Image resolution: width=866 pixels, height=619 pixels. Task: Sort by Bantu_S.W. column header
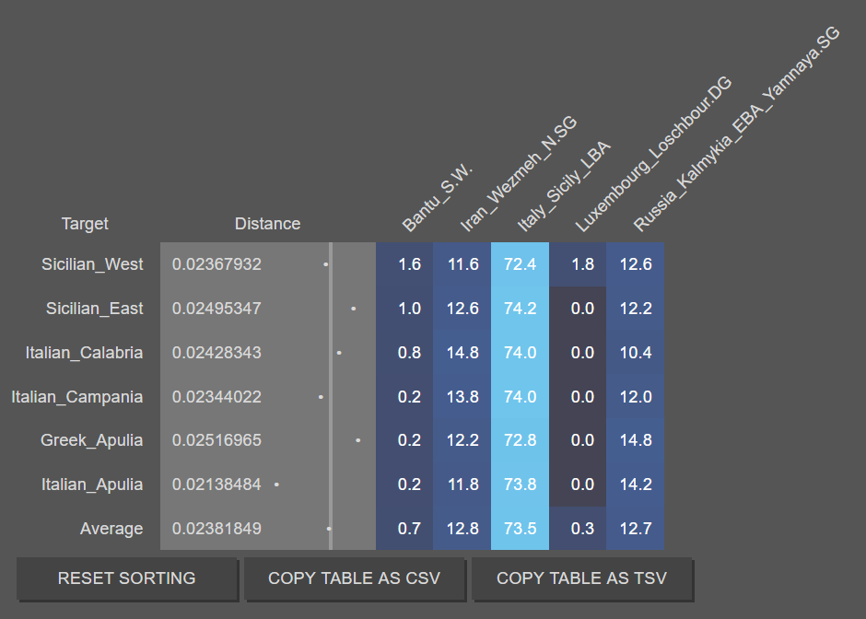437,198
